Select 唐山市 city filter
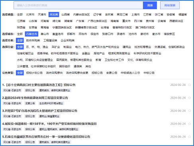The image size is (194, 146). [45, 34]
